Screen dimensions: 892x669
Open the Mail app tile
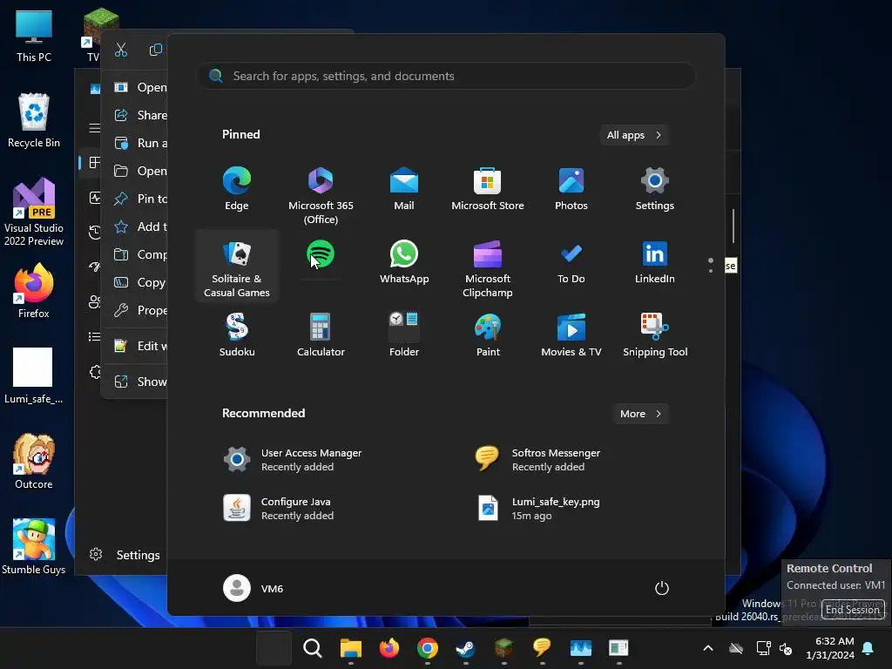(404, 190)
